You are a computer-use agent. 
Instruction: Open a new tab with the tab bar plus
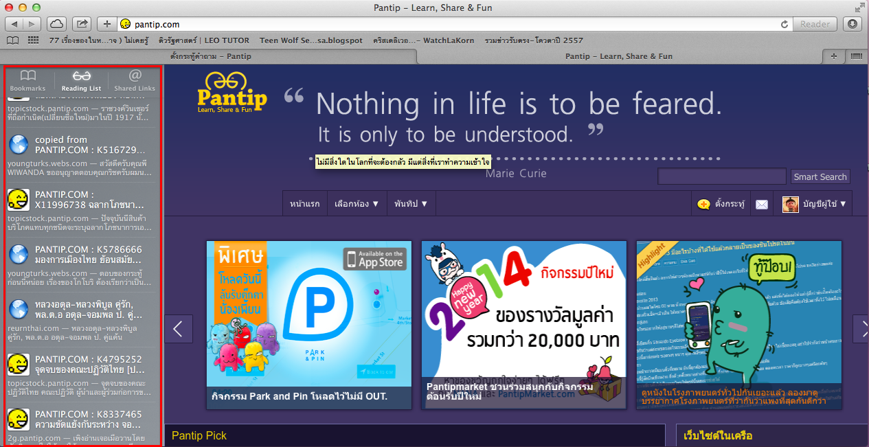[835, 56]
